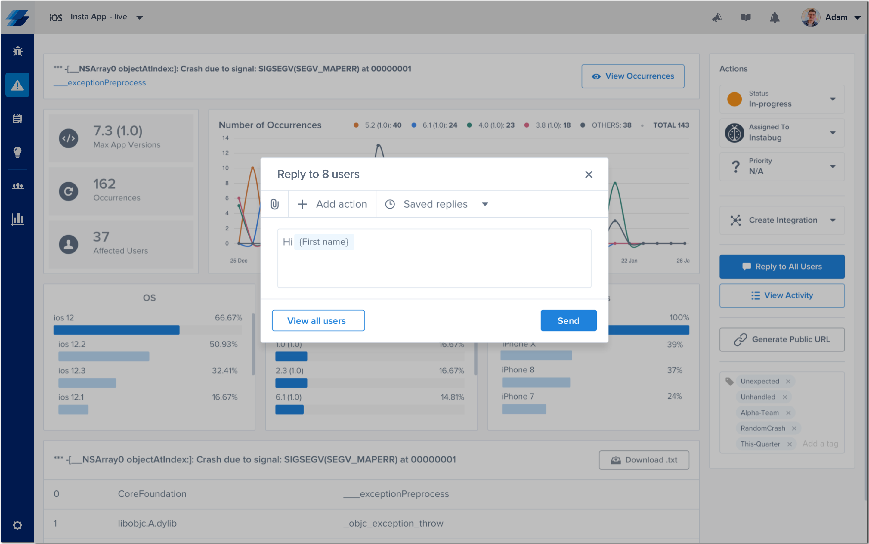Open the book documentation icon
Viewport: 869px width, 544px height.
point(746,17)
